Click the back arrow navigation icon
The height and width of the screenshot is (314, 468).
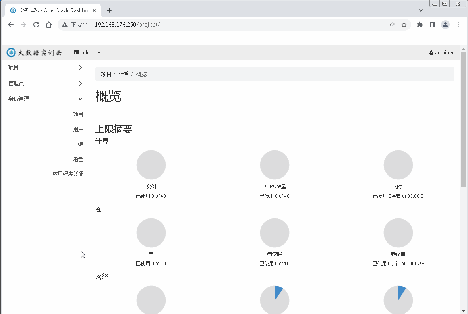click(x=10, y=25)
